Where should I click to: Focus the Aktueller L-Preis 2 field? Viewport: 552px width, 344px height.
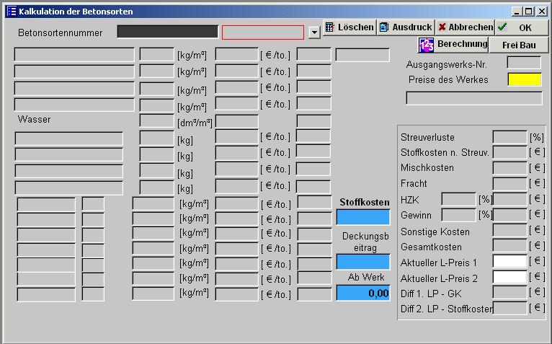509,277
